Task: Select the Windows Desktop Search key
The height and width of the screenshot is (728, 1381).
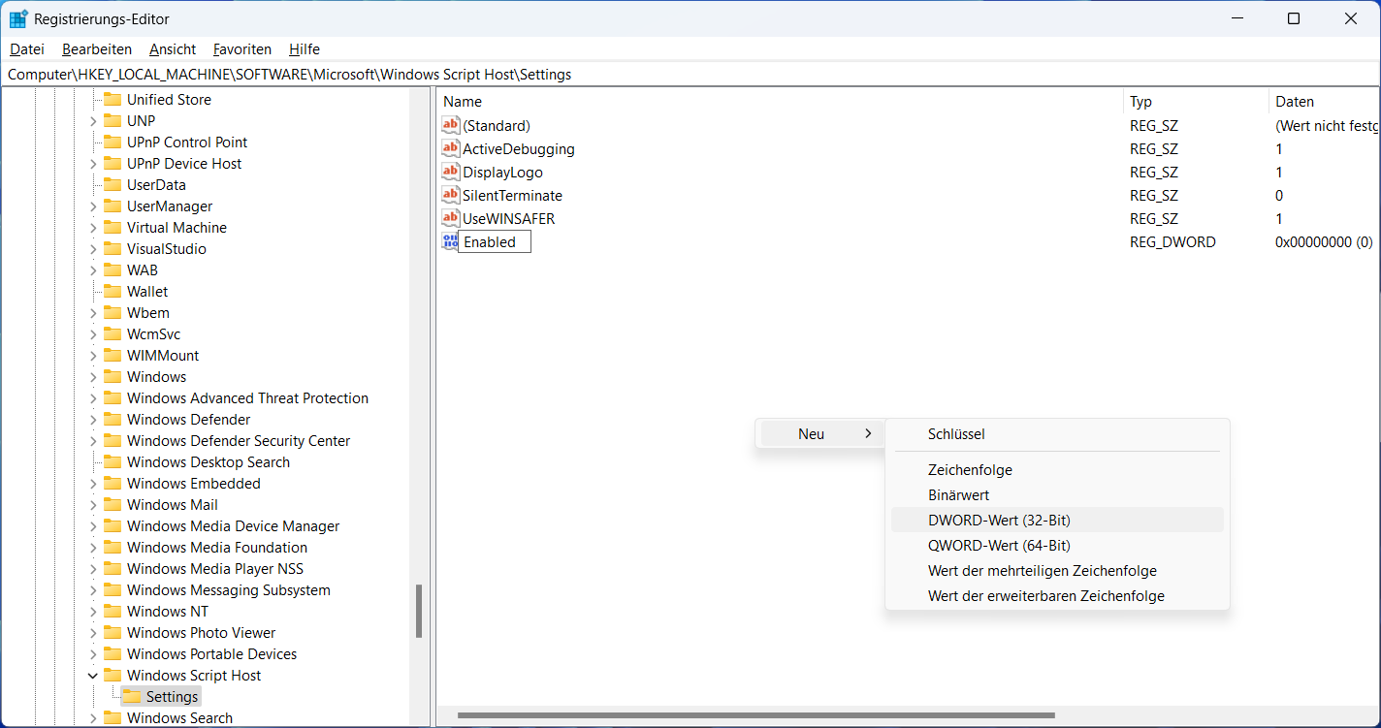Action: tap(209, 461)
